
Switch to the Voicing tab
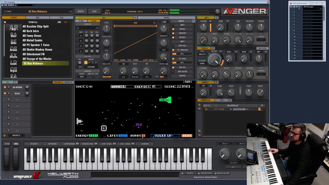click(94, 21)
